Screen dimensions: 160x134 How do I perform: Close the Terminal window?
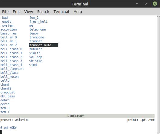pyautogui.click(x=155, y=4)
